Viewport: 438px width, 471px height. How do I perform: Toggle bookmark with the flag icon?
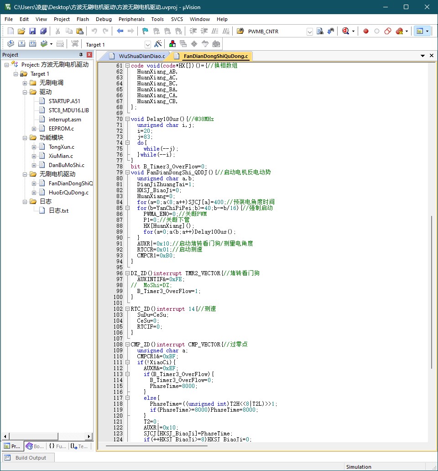(x=145, y=31)
